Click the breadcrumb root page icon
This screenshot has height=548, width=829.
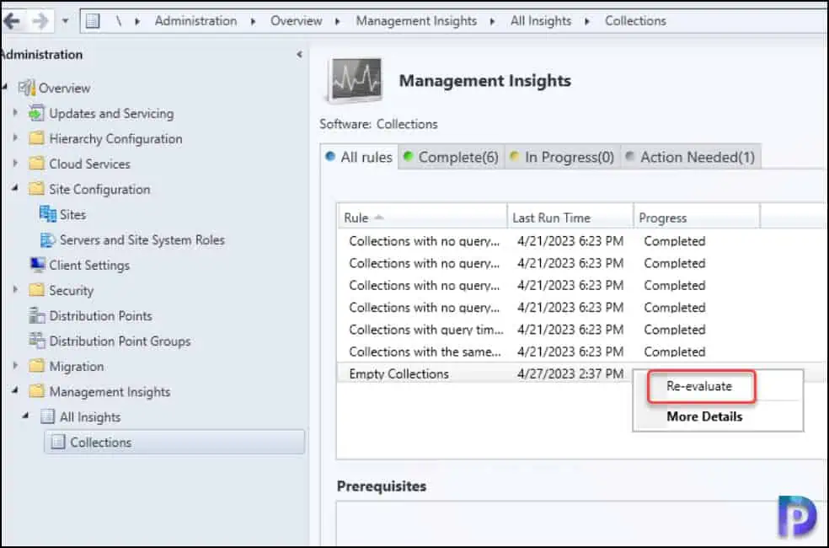click(93, 20)
